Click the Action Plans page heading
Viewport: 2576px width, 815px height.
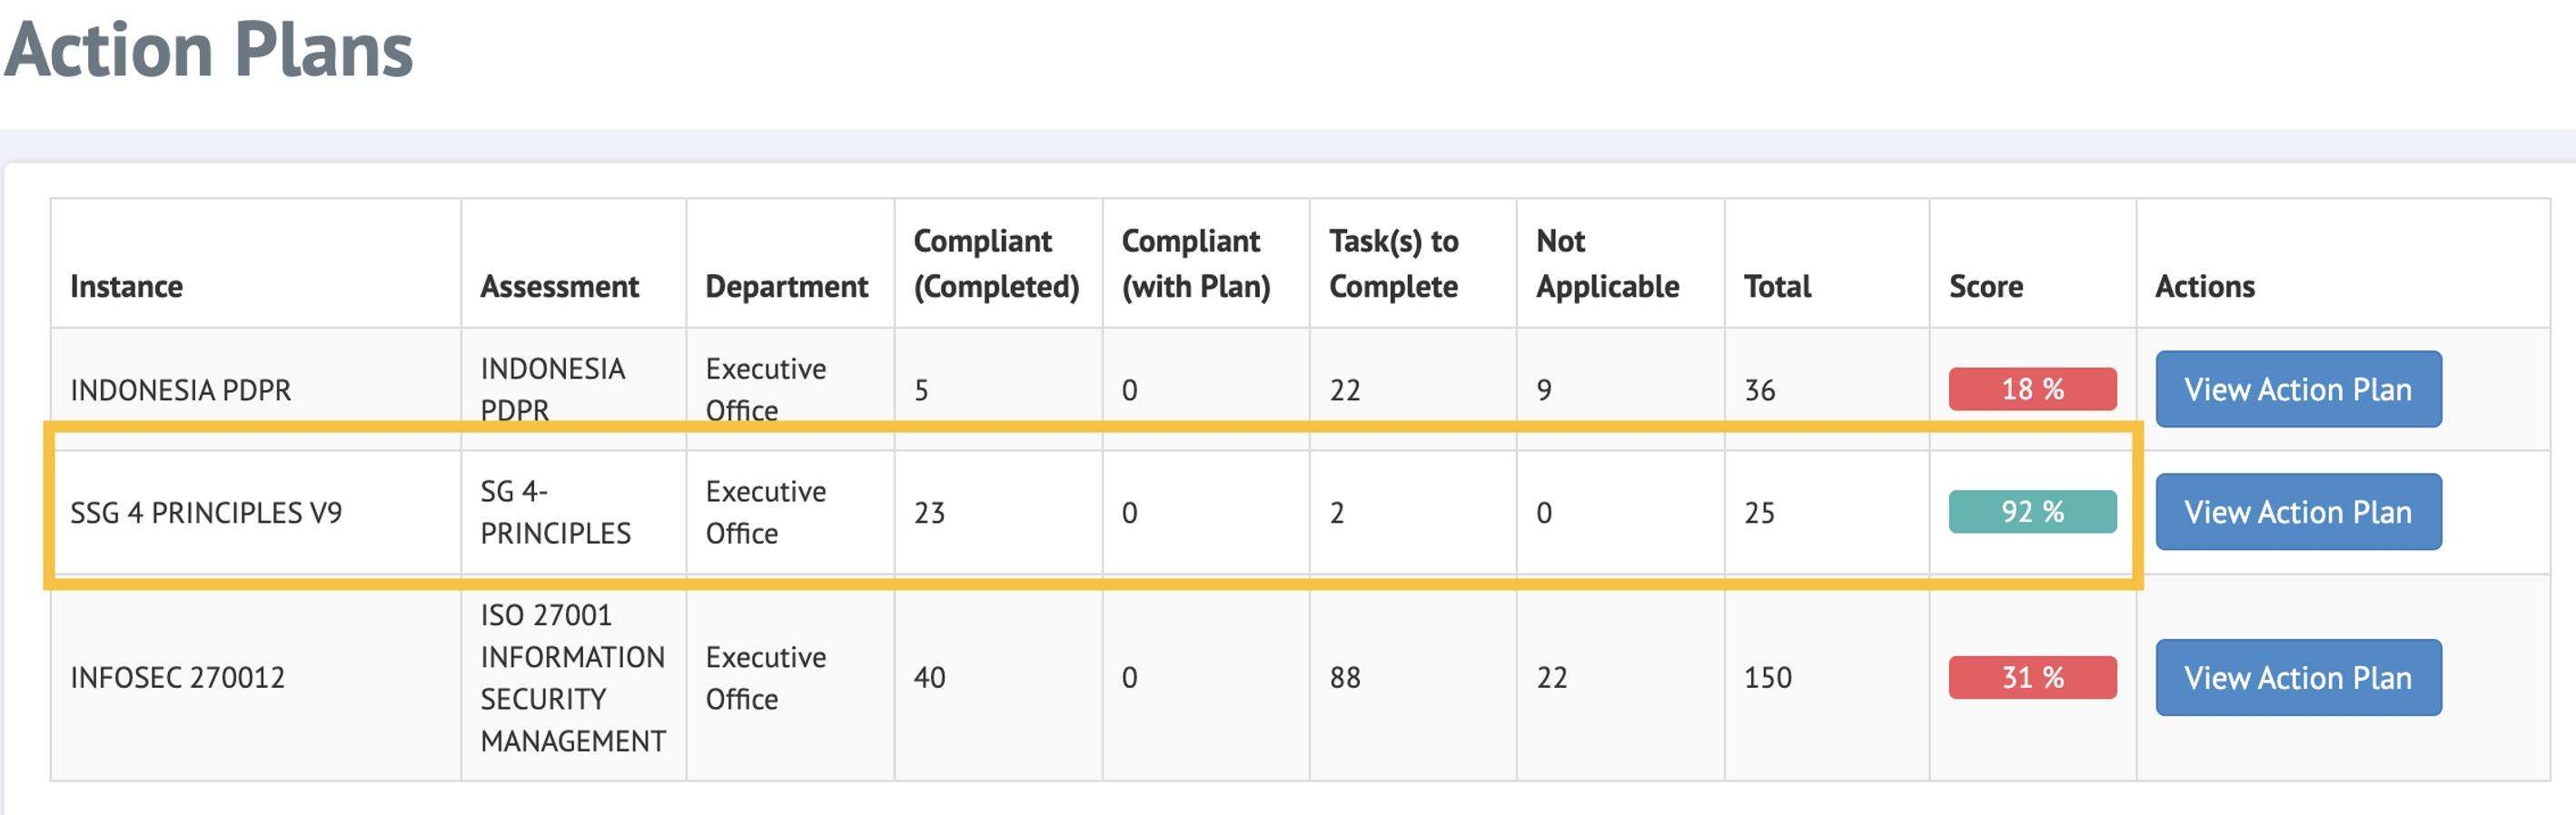tap(209, 49)
